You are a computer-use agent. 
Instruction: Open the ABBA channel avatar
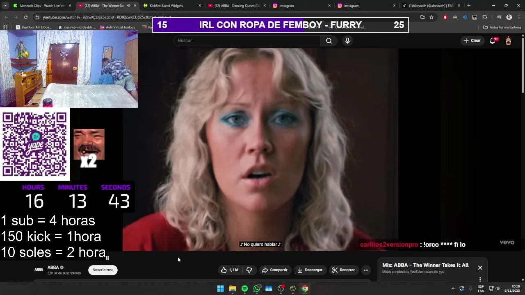39,270
